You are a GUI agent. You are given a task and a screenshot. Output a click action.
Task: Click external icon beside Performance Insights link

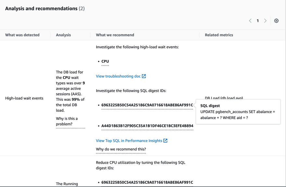click(165, 141)
